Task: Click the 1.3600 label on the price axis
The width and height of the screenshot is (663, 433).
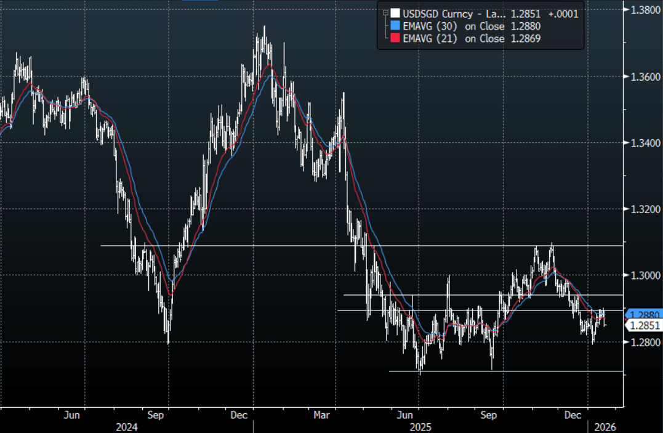Action: point(643,76)
